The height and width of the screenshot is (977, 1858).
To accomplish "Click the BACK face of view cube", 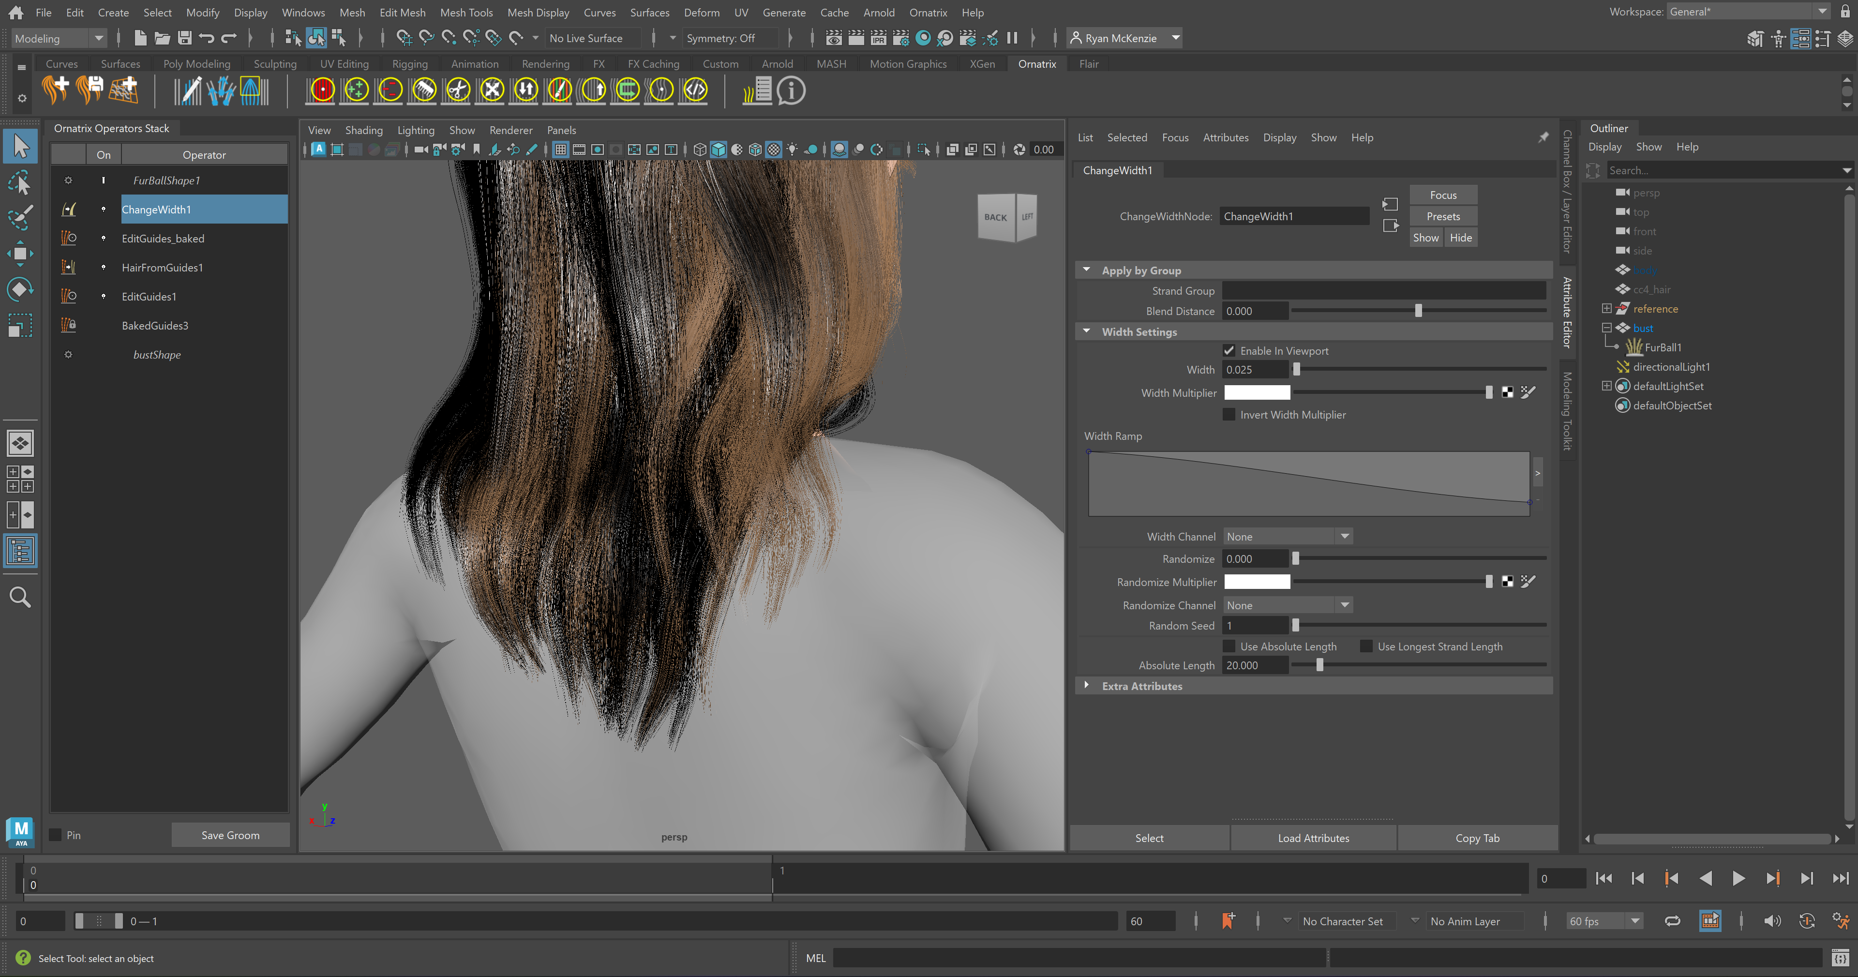I will [x=995, y=217].
